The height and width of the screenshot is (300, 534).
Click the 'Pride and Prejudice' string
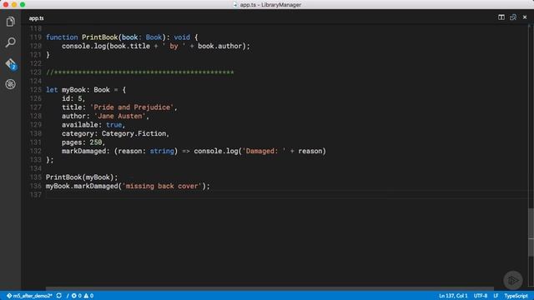pyautogui.click(x=132, y=107)
